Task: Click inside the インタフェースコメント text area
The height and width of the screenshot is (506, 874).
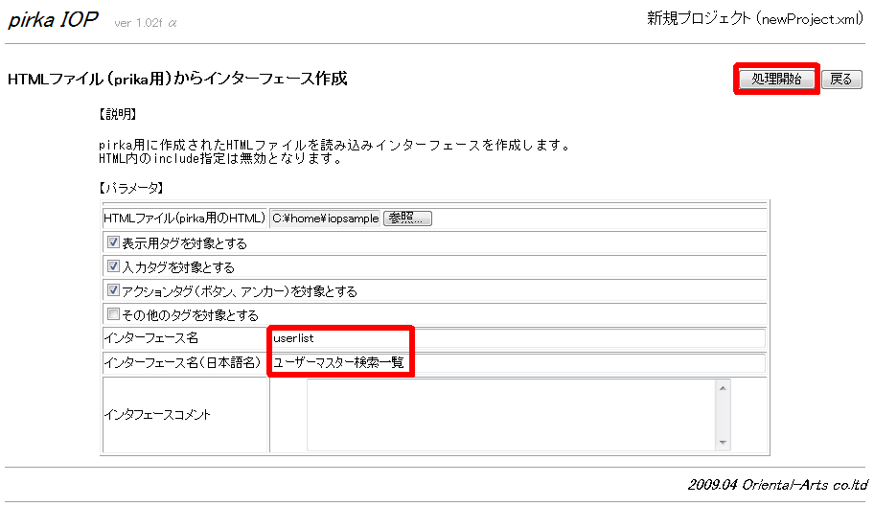Action: click(x=510, y=415)
